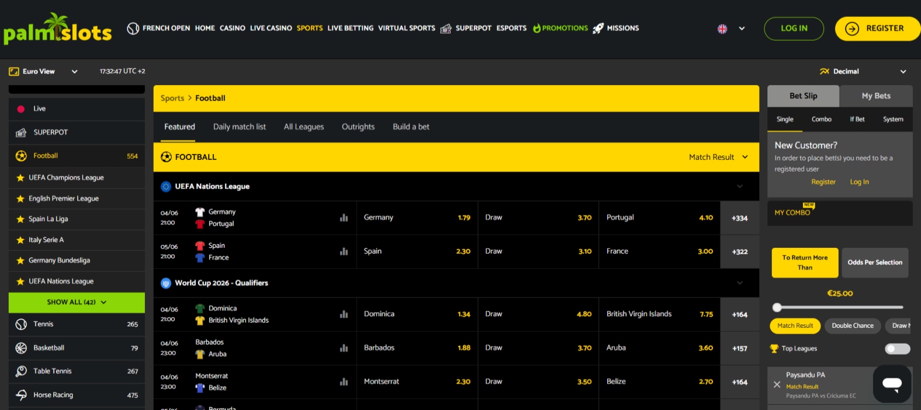Viewport: 921px width, 410px height.
Task: Click the Register link in bet slip
Action: 823,182
